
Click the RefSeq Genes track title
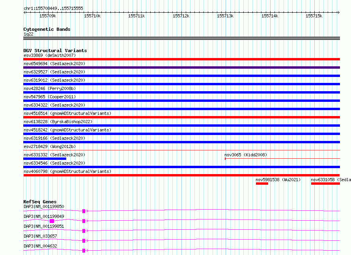tap(40, 202)
